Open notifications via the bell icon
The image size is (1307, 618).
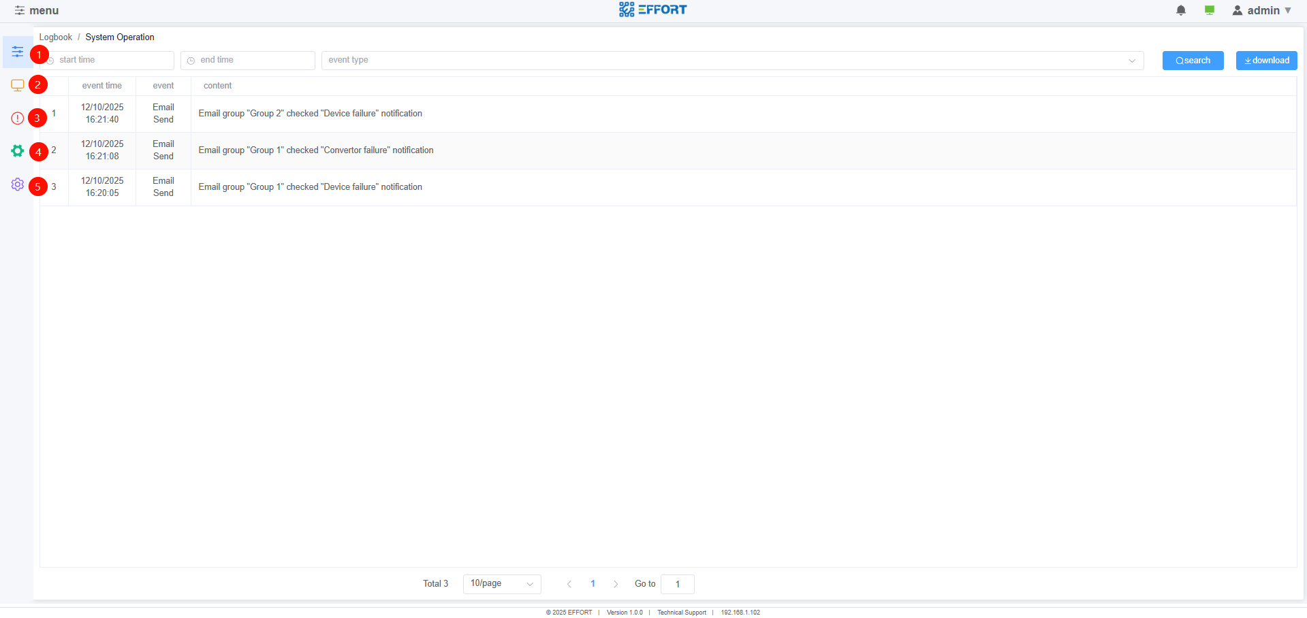pyautogui.click(x=1181, y=10)
